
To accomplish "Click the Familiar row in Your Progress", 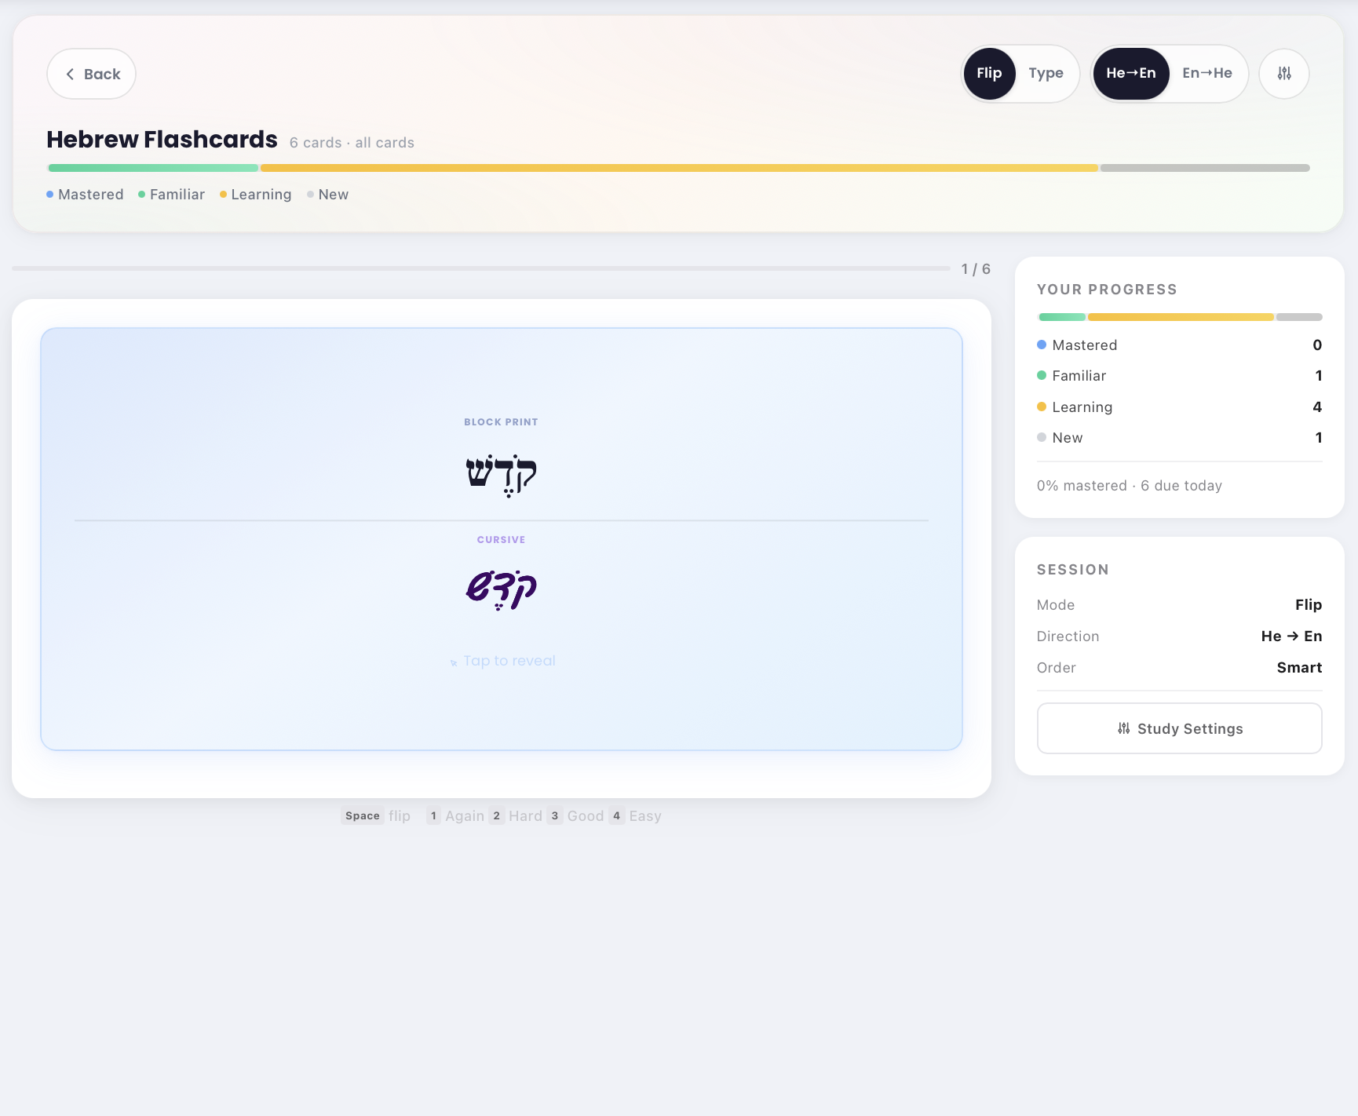I will click(x=1179, y=376).
